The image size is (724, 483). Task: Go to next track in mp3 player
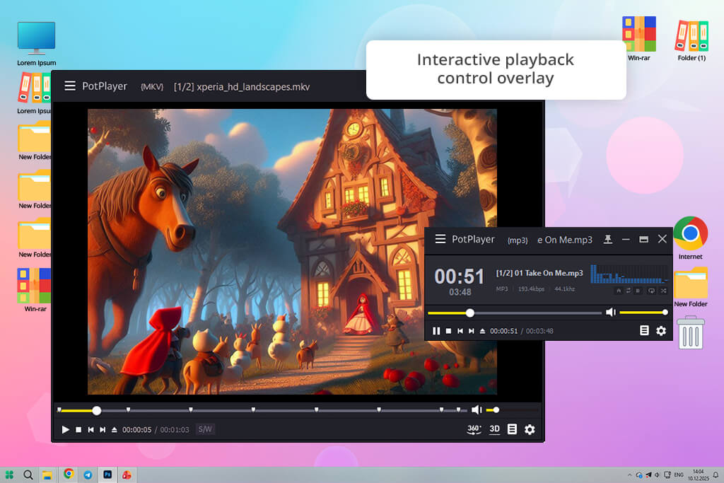coord(471,331)
